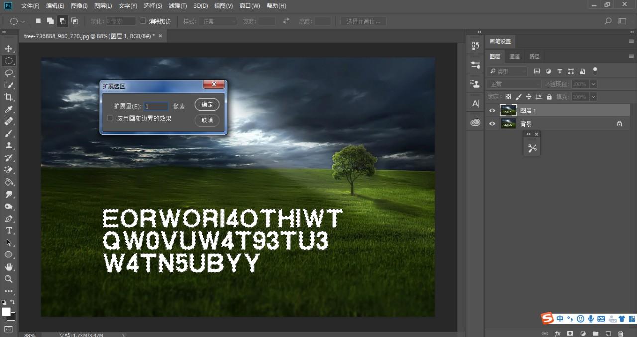Image resolution: width=637 pixels, height=337 pixels.
Task: Select the Hand tool
Action: (x=8, y=267)
